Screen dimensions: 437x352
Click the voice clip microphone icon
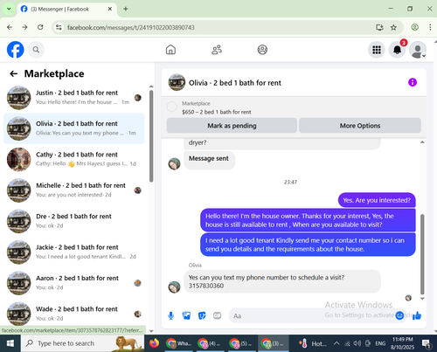tap(171, 315)
